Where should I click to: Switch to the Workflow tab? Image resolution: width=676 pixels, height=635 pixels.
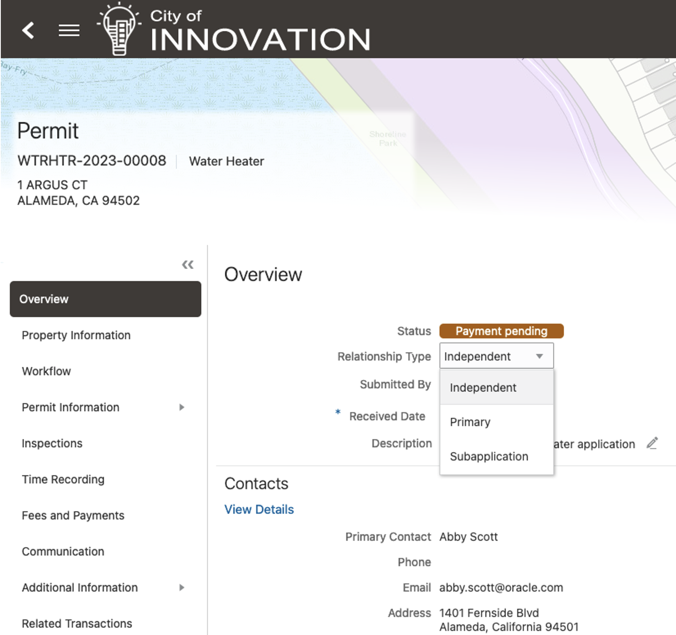[46, 371]
